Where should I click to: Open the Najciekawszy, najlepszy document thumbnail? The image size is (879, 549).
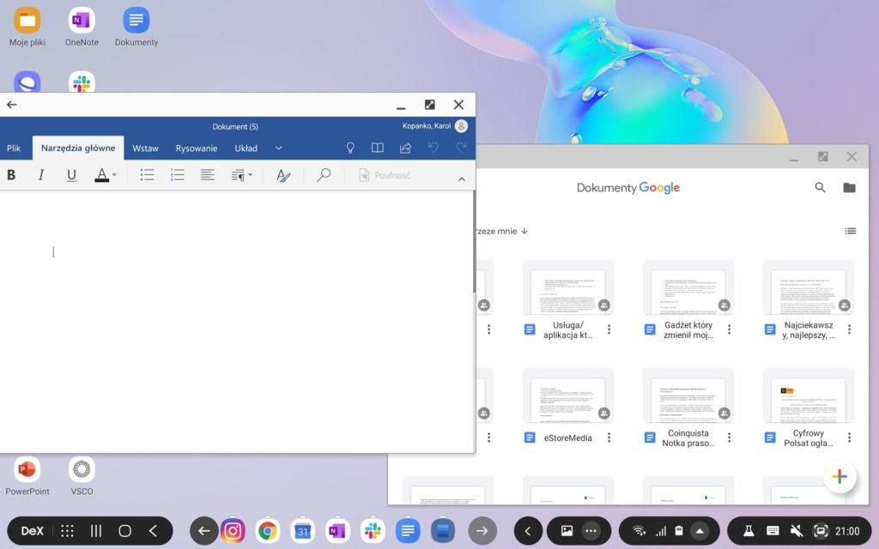click(809, 288)
